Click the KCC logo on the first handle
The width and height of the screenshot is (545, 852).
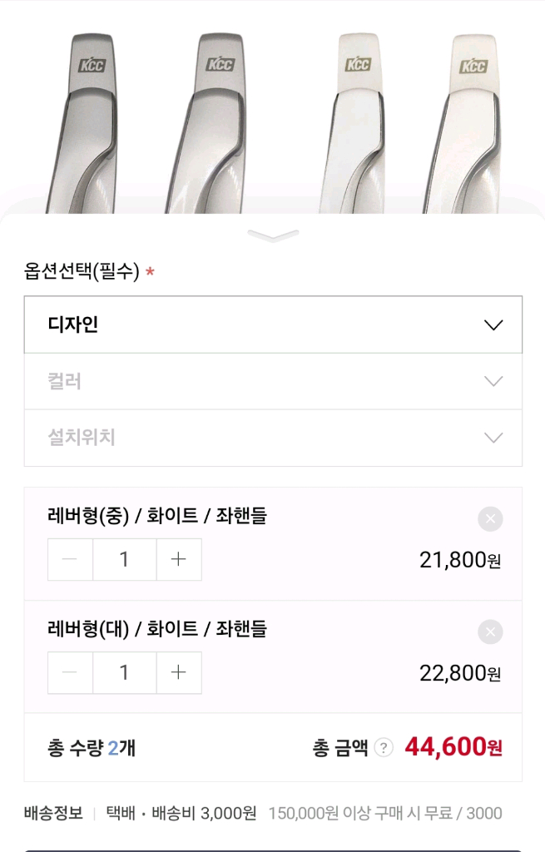(x=92, y=64)
